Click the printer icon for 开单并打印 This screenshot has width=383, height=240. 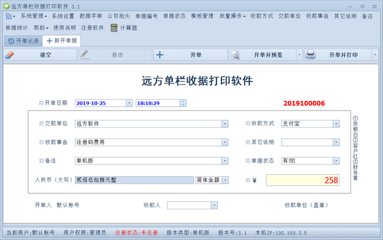310,55
